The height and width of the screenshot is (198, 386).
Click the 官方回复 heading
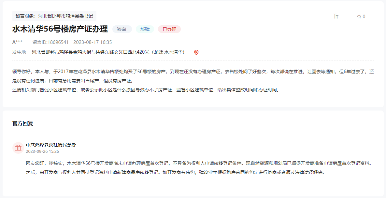pyautogui.click(x=23, y=123)
